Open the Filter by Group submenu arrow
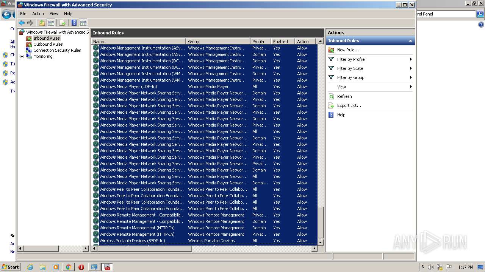The image size is (485, 272). pos(411,77)
